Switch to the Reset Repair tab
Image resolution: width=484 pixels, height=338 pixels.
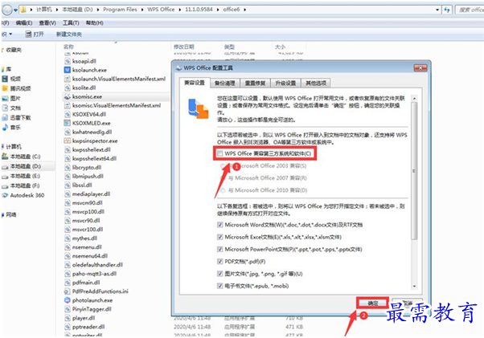coord(255,83)
